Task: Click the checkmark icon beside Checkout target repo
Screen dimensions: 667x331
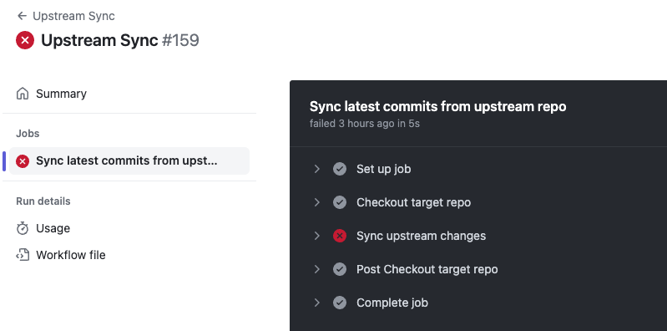Action: (x=340, y=202)
